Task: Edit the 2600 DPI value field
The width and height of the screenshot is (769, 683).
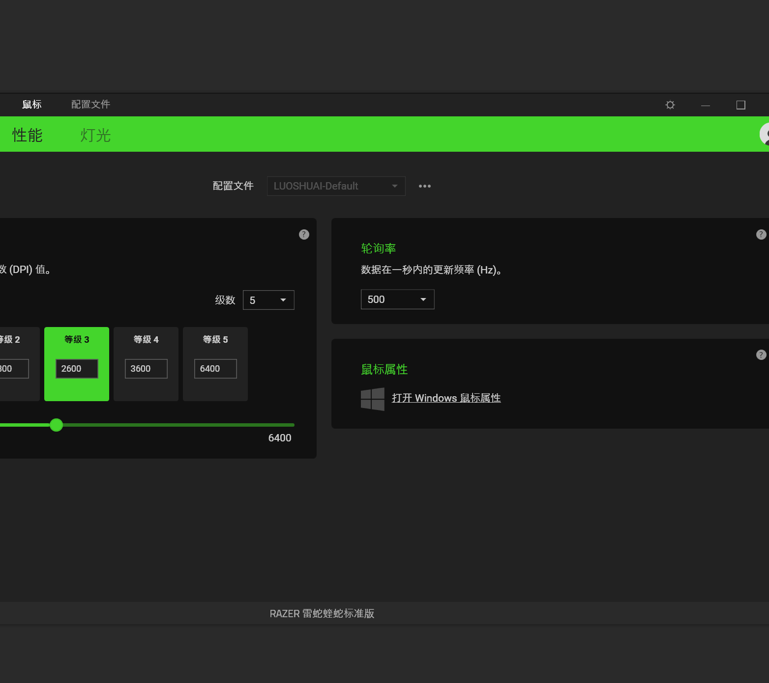Action: [x=76, y=368]
